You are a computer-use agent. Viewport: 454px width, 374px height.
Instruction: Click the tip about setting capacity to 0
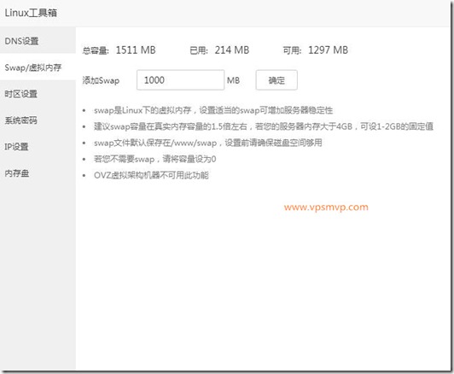(155, 159)
